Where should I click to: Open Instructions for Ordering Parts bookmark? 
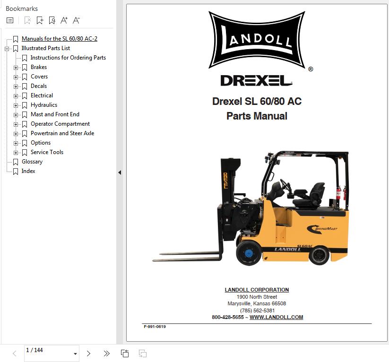tap(68, 58)
